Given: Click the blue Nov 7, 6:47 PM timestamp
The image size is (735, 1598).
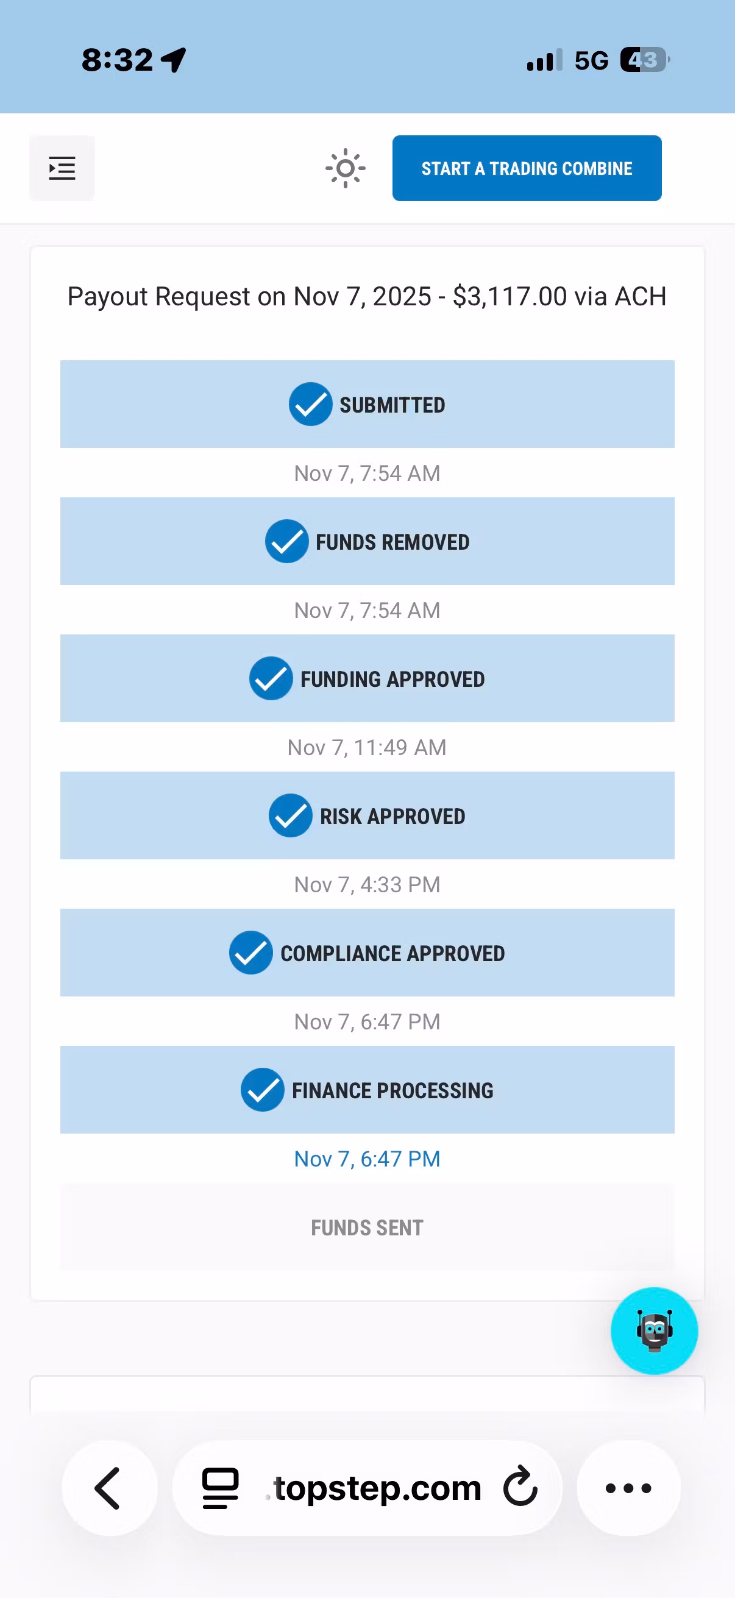Looking at the screenshot, I should point(367,1159).
